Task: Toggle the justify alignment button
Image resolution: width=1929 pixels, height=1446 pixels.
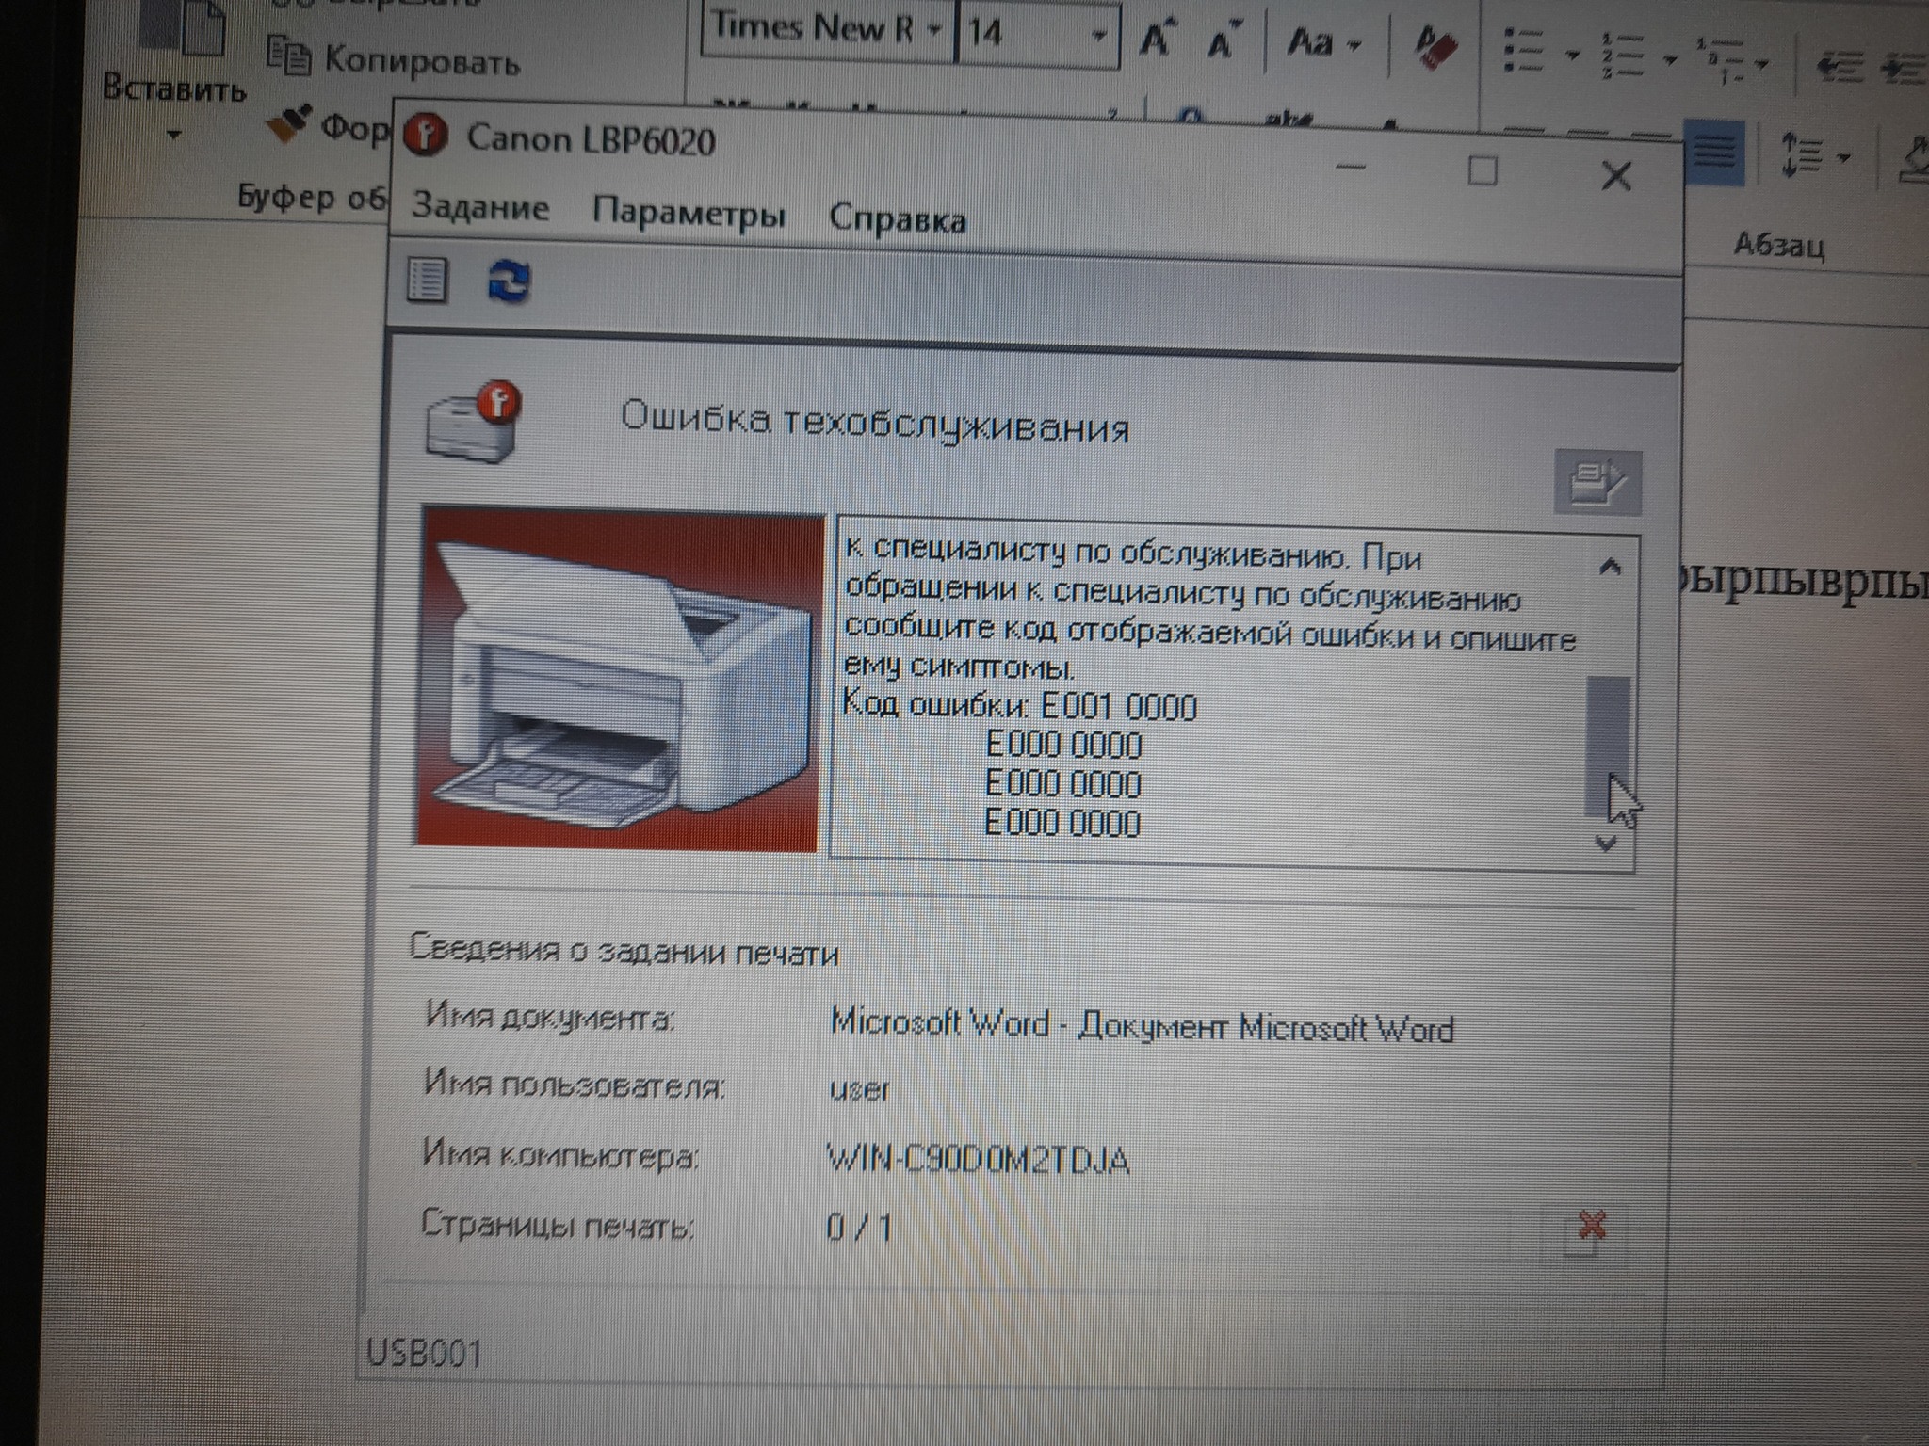Action: (1715, 153)
